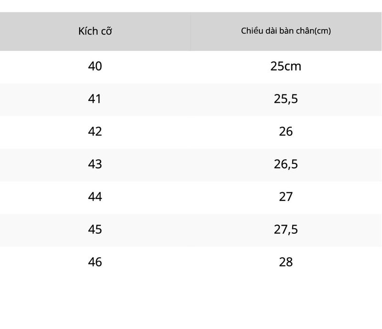Click the 27 foot length value
This screenshot has width=382, height=329.
point(286,197)
